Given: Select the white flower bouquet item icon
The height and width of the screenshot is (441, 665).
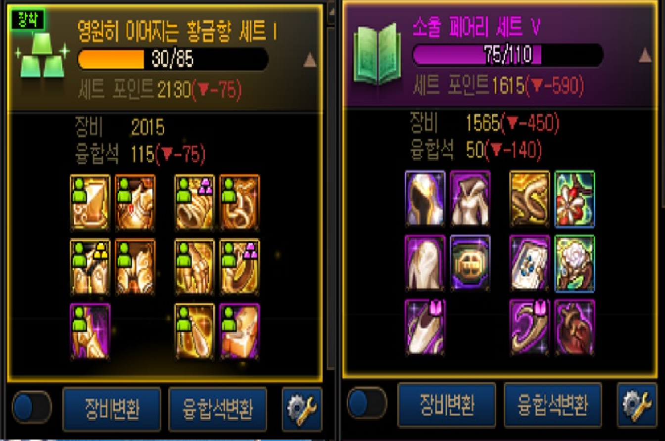Looking at the screenshot, I should (574, 264).
